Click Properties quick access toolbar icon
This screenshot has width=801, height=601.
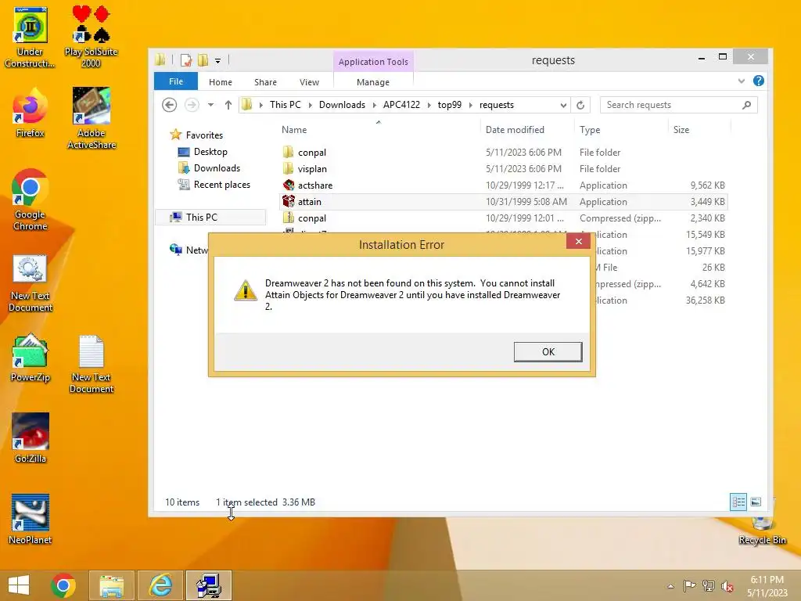click(186, 60)
